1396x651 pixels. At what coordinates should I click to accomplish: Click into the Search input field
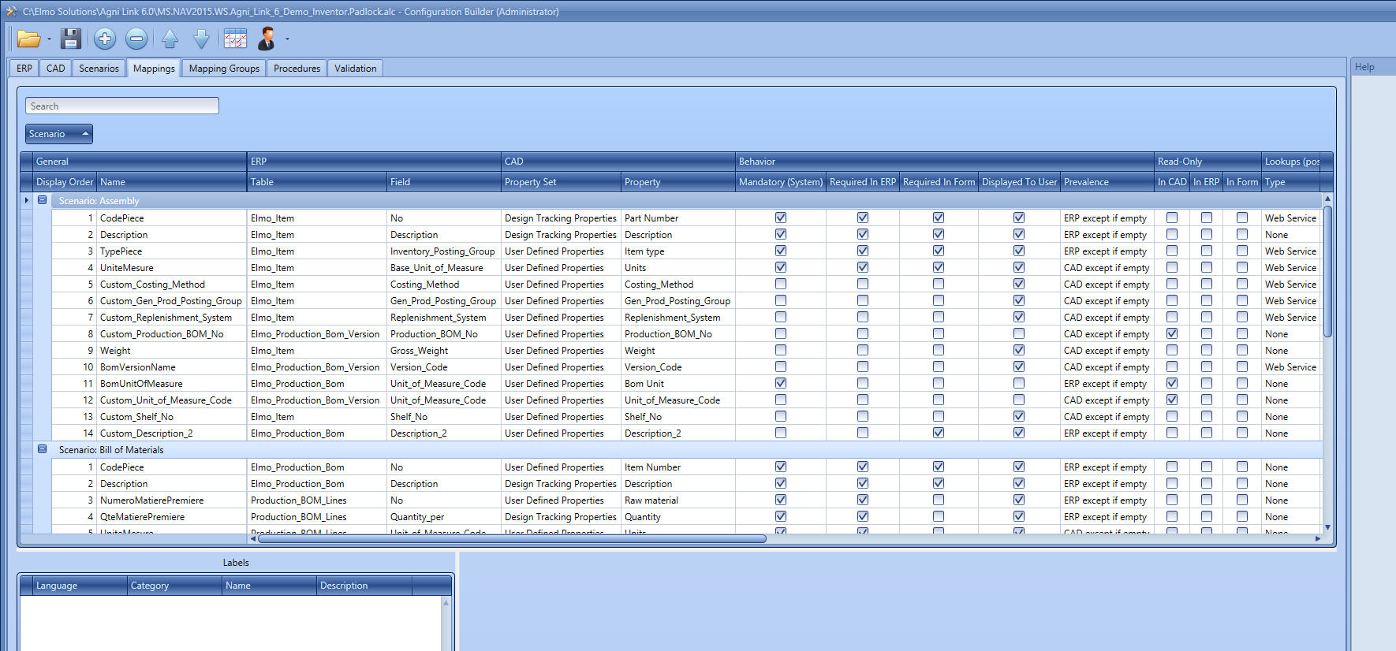[x=122, y=106]
